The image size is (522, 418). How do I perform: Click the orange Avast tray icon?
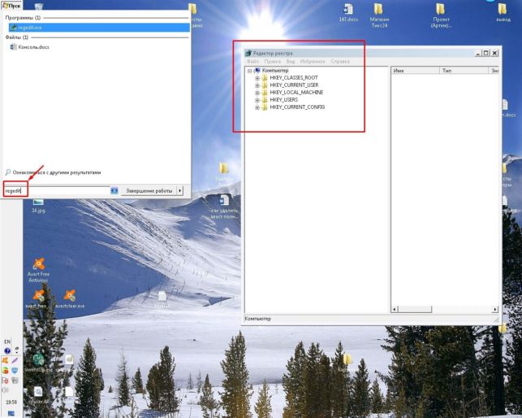(5, 360)
